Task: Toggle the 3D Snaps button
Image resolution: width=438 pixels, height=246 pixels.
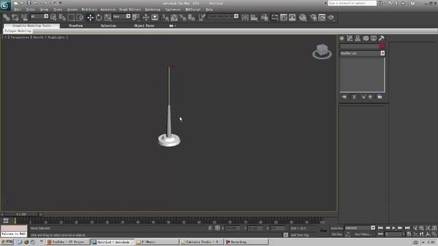Action: (166, 18)
